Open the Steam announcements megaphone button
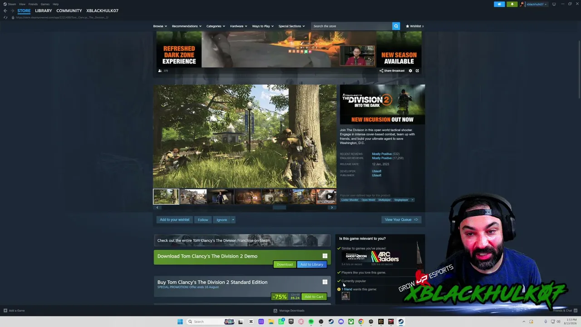581x327 pixels. [x=499, y=4]
